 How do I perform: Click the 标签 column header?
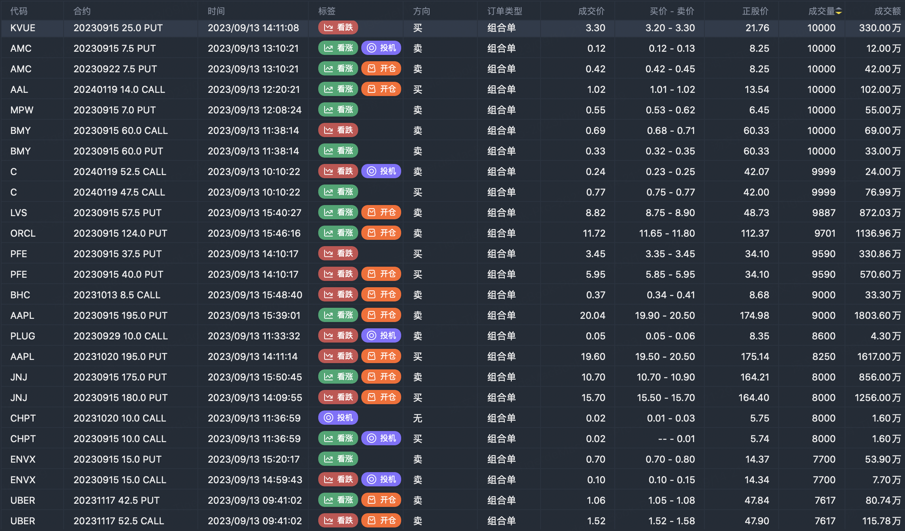327,11
